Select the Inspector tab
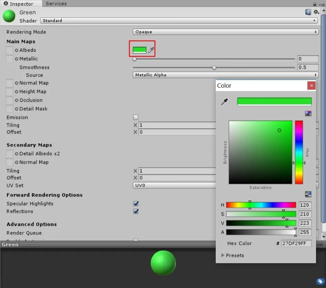 click(19, 4)
